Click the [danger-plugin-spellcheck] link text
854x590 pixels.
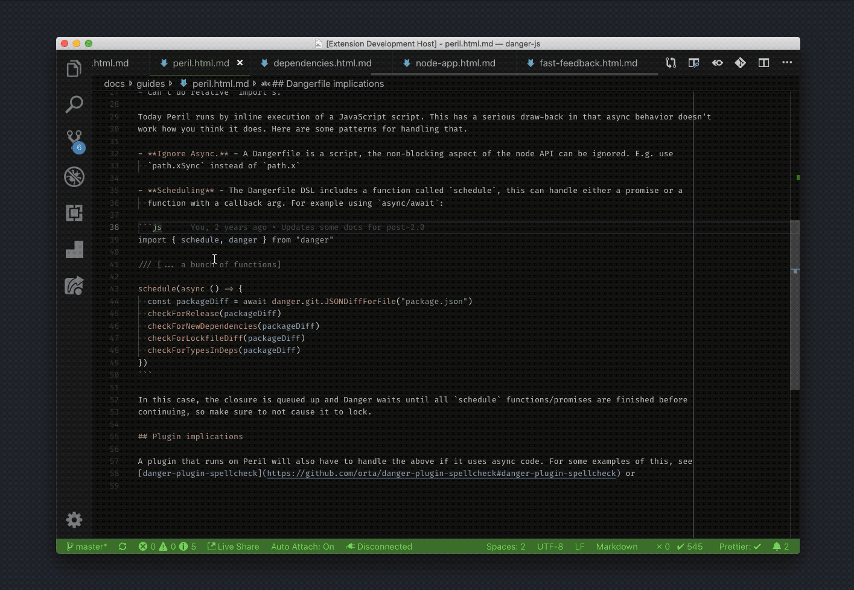coord(200,474)
